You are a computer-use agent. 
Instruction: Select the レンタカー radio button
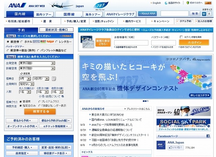pyautogui.click(x=56, y=42)
